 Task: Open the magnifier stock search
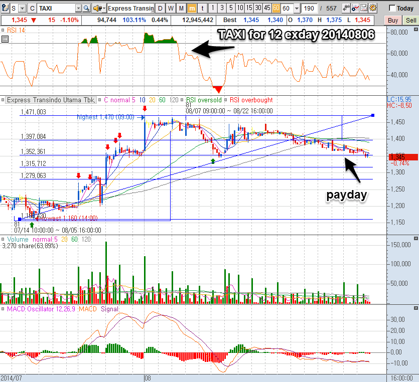86,9
